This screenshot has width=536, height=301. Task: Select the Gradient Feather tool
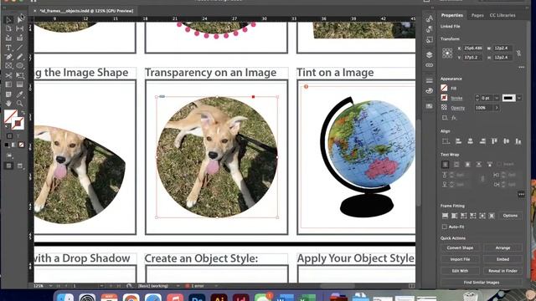click(20, 84)
